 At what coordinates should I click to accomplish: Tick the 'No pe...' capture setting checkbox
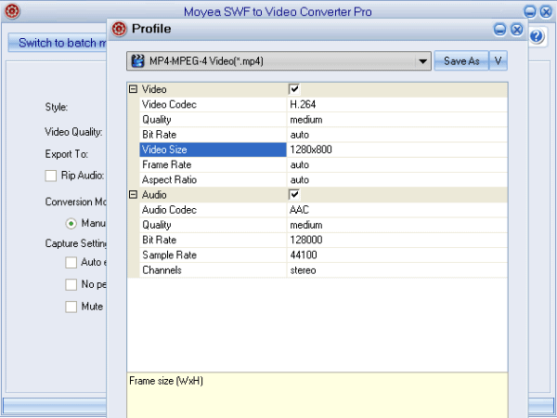71,285
